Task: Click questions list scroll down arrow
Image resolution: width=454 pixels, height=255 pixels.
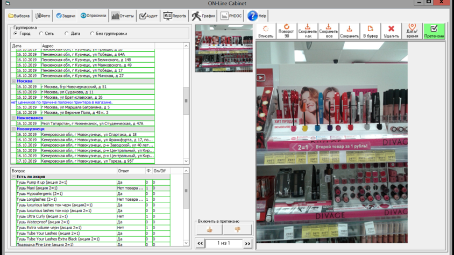Action: pos(186,243)
